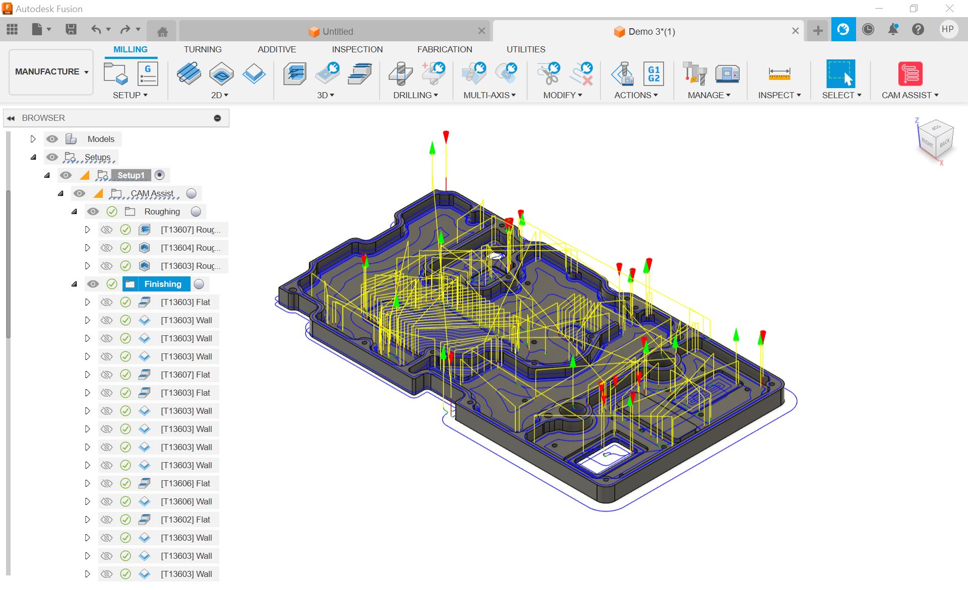Create New Setup icon
968x590 pixels.
point(115,74)
